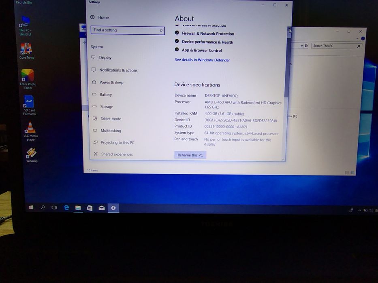Expand the File Explorer ribbon chevron

[x=357, y=38]
